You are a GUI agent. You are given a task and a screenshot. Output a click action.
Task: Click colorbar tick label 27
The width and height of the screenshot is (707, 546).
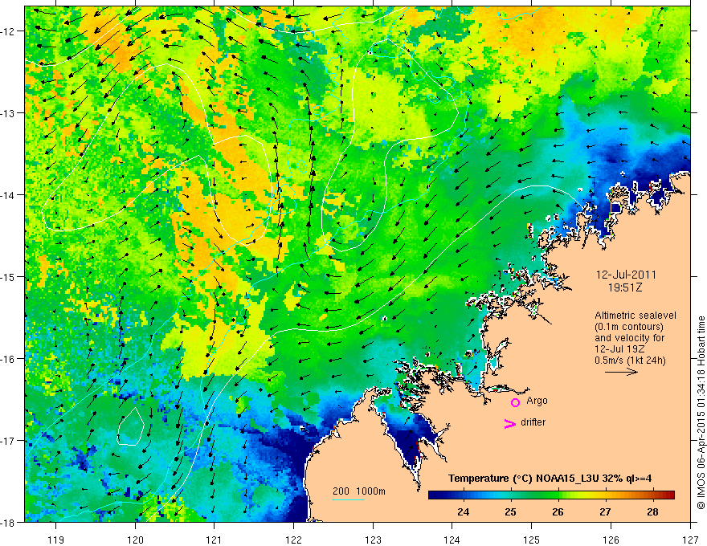[x=605, y=511]
